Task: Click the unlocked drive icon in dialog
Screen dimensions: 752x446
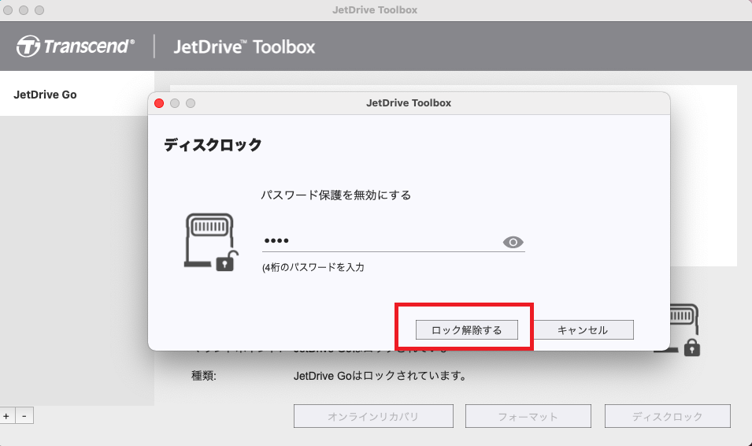Action: [211, 242]
